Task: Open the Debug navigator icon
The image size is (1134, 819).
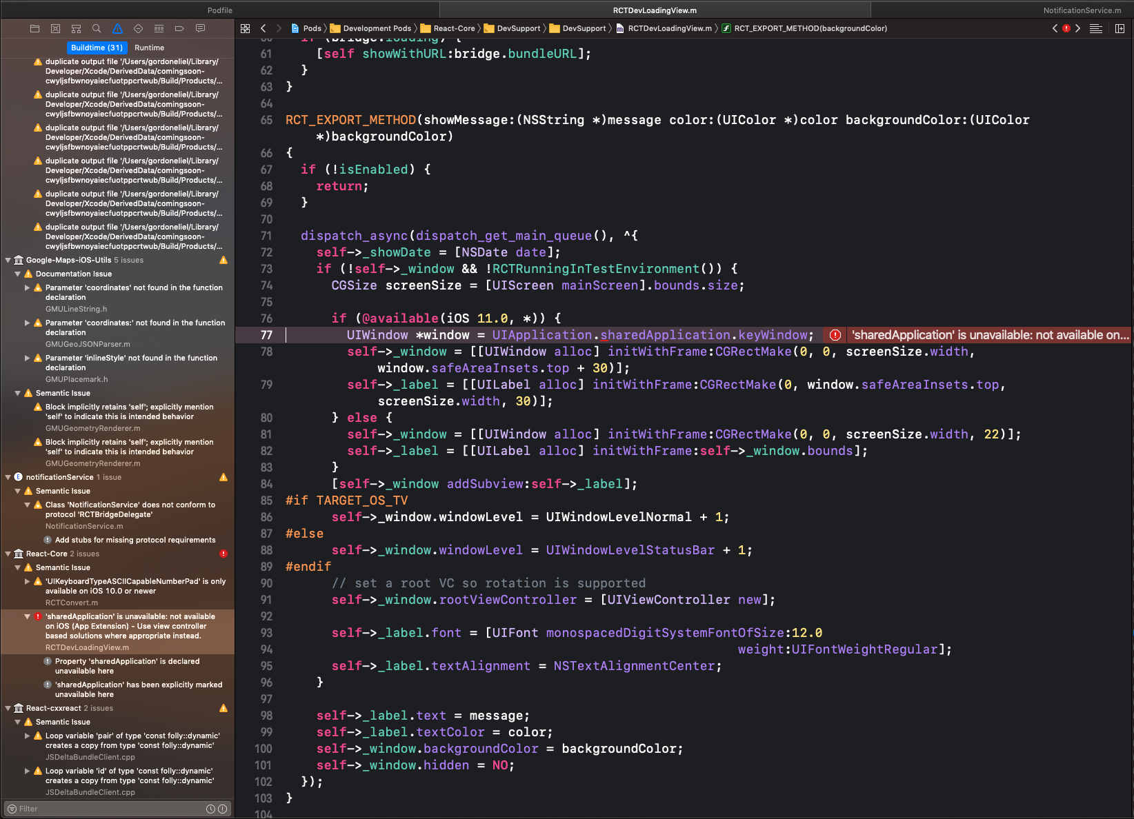Action: [x=159, y=28]
